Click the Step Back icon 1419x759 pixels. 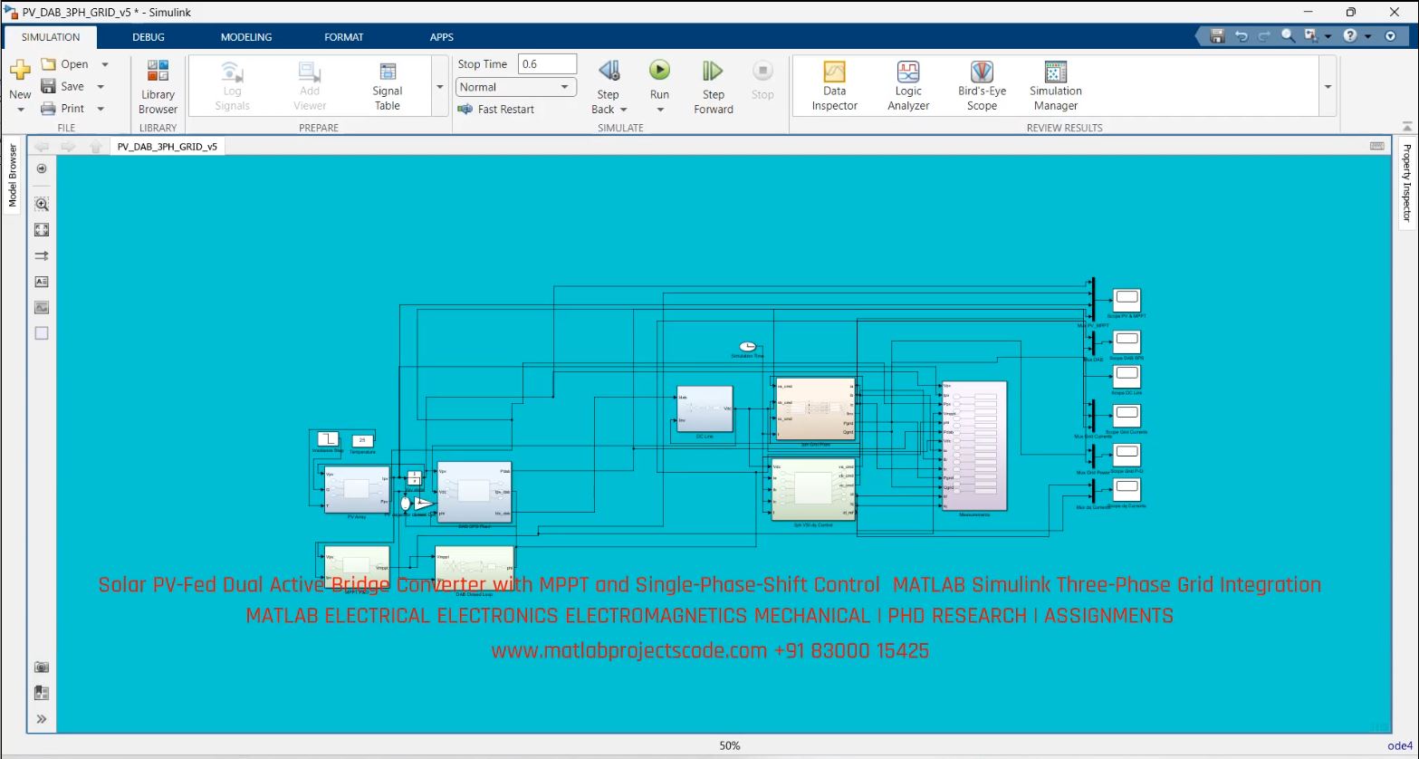pyautogui.click(x=609, y=71)
